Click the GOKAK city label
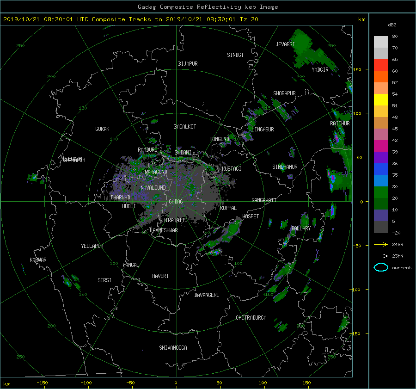This screenshot has height=389, width=416. coord(103,129)
